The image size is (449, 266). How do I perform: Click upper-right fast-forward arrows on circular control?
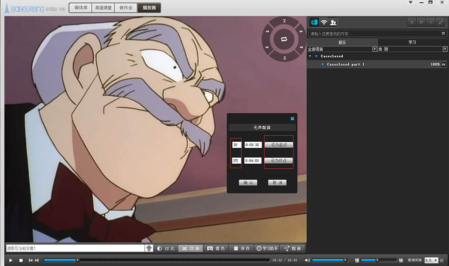tap(301, 31)
